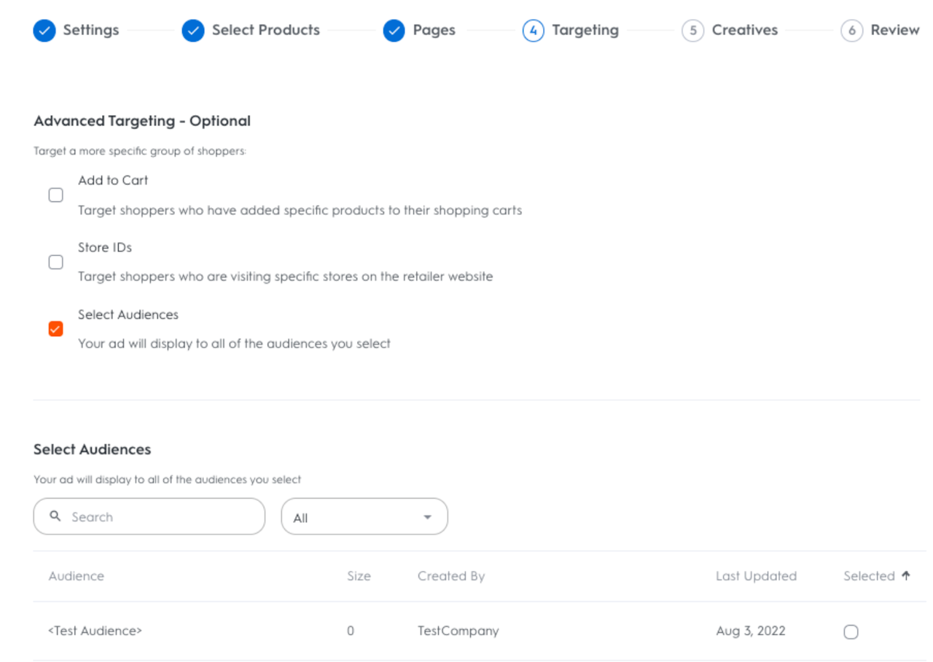Enable the Add to Cart checkbox
933x662 pixels.
[56, 195]
